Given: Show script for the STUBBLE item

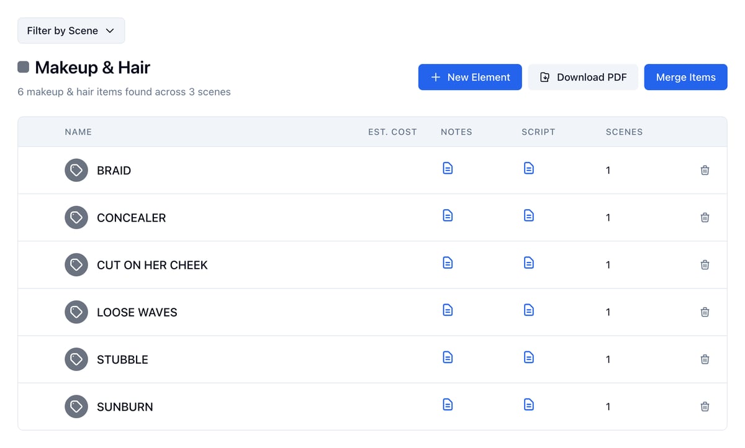Looking at the screenshot, I should point(529,357).
